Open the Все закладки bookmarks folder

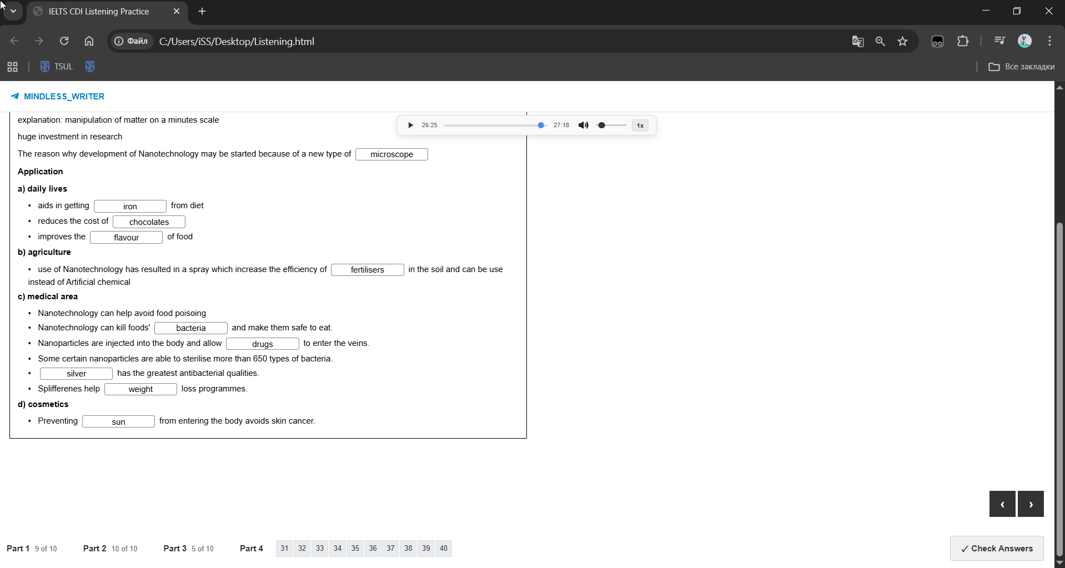click(x=1021, y=67)
